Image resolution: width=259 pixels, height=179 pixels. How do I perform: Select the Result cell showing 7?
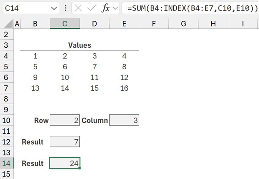tap(65, 142)
